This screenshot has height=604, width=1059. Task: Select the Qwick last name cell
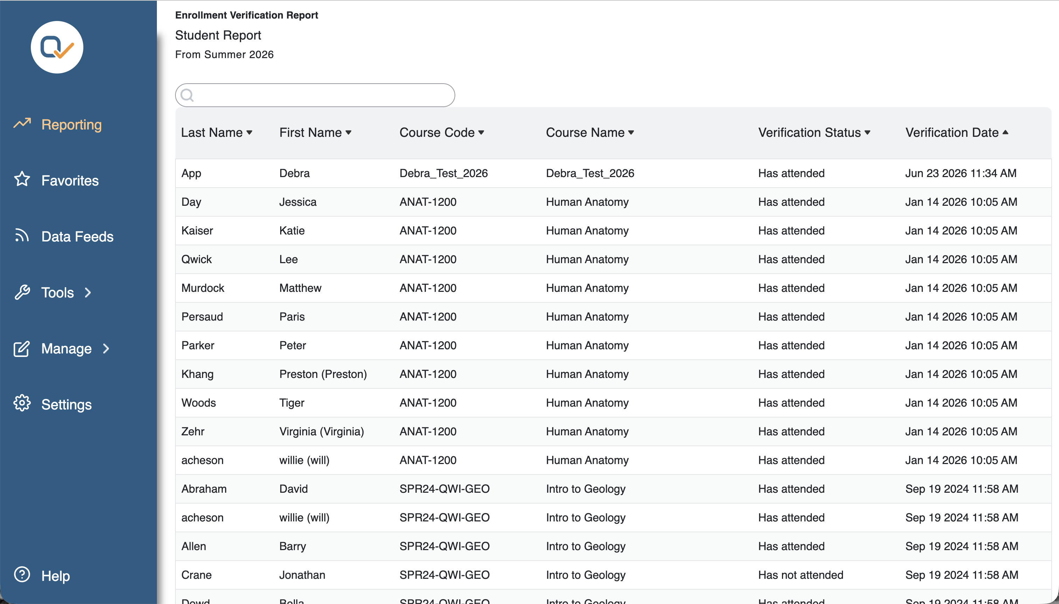tap(196, 259)
